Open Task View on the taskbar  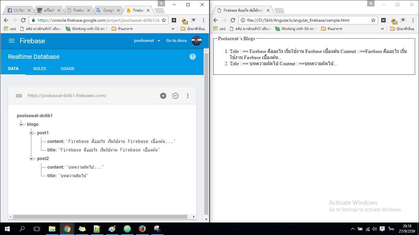click(37, 229)
